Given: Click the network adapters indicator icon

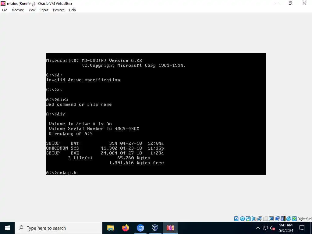Looking at the screenshot, I should pos(260,219).
